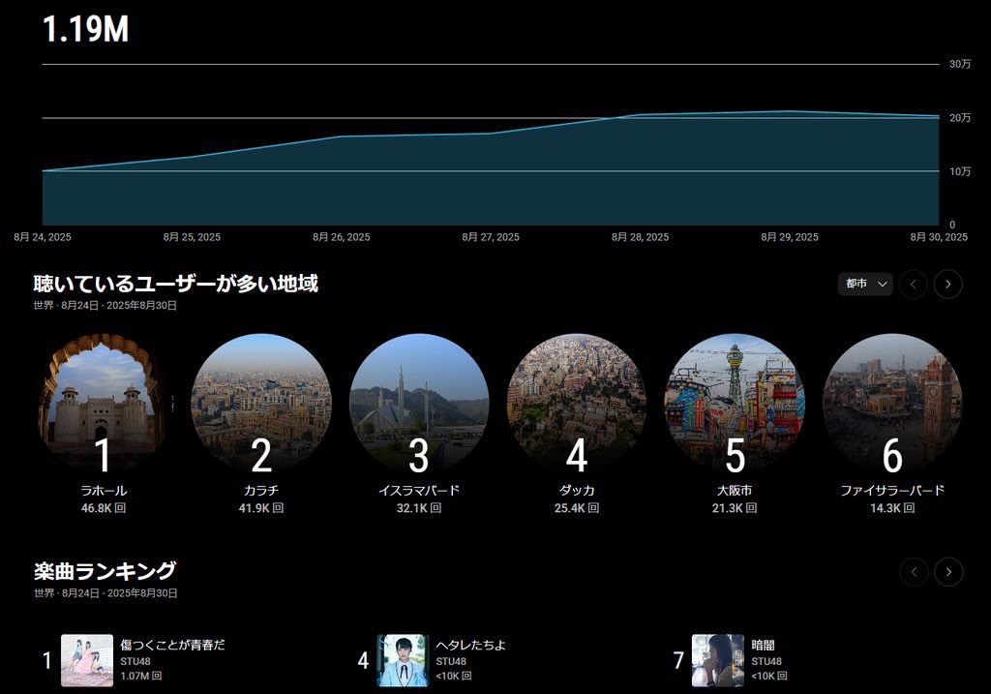Show next page of 楽曲ランキング
The image size is (991, 694).
(x=948, y=572)
